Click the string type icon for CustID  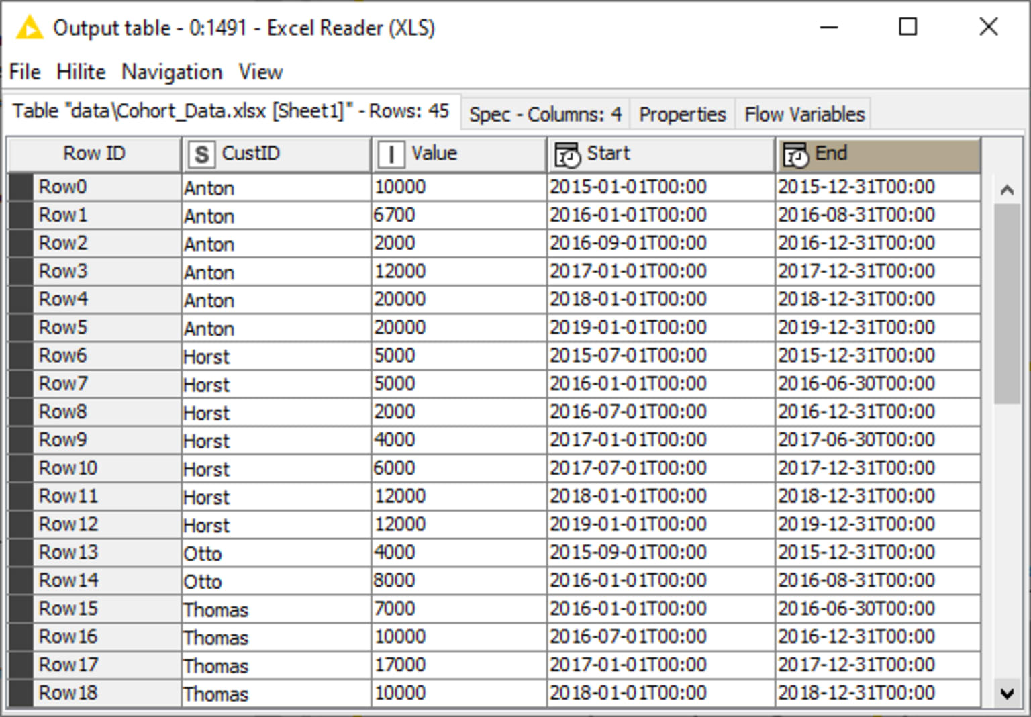(x=201, y=154)
